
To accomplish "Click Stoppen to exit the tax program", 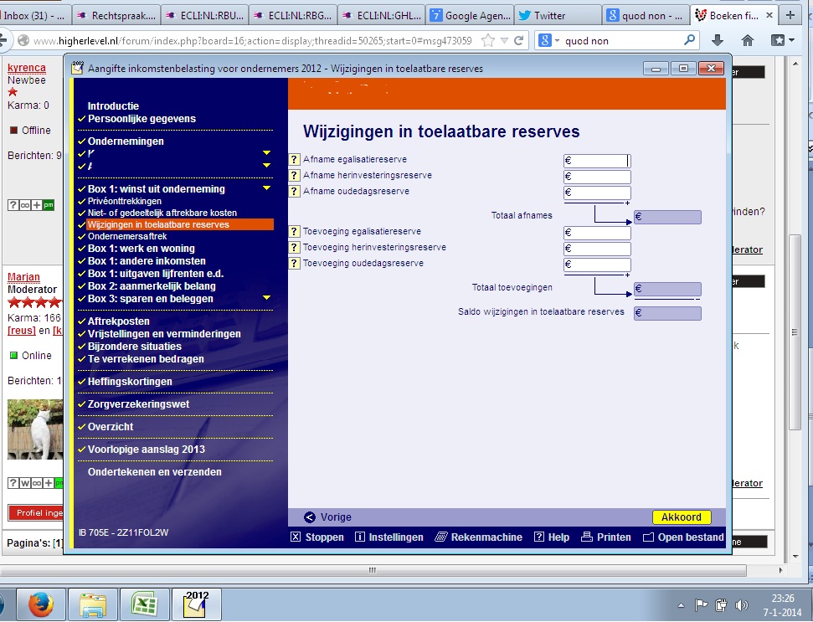I will pos(296,537).
